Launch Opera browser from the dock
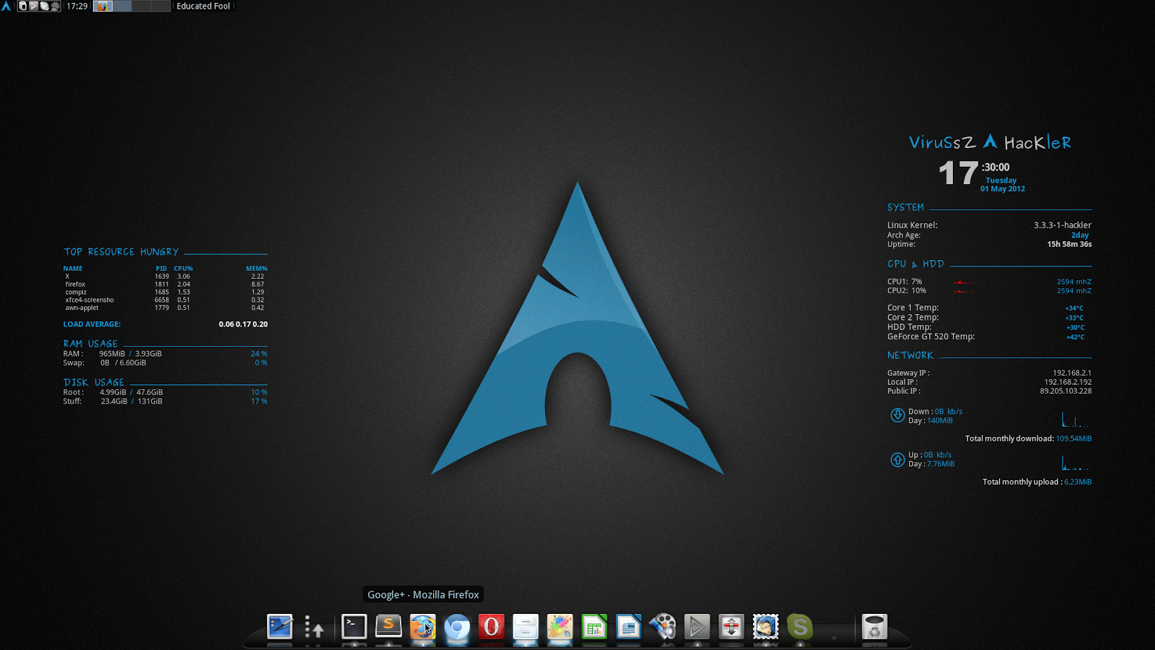1155x650 pixels. (x=491, y=626)
